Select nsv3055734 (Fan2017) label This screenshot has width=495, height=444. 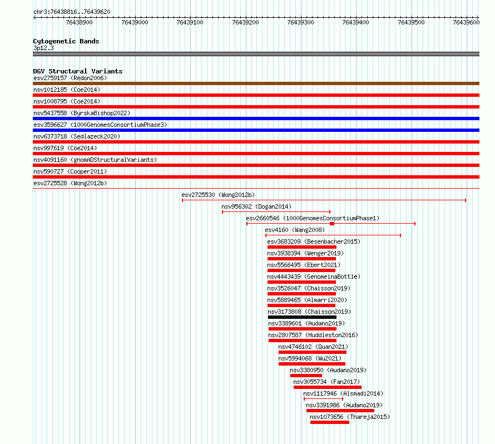(326, 382)
